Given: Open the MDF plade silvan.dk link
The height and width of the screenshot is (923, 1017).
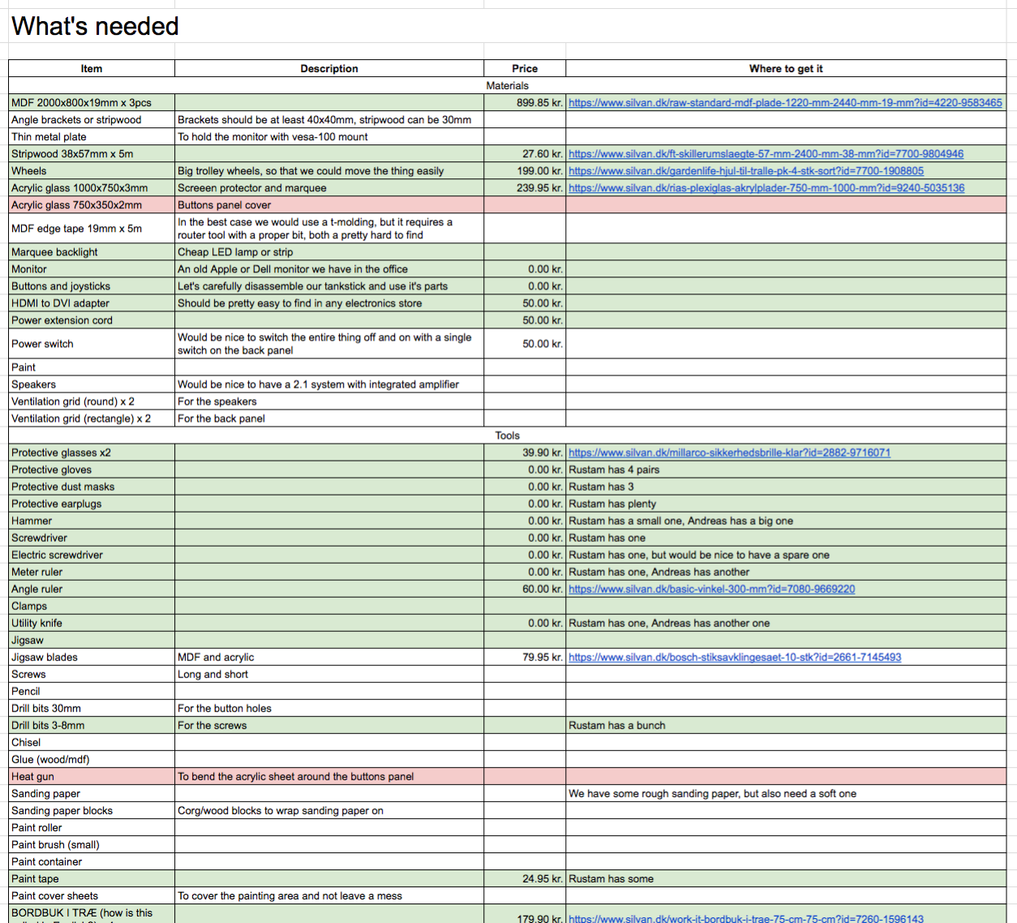Looking at the screenshot, I should click(785, 103).
